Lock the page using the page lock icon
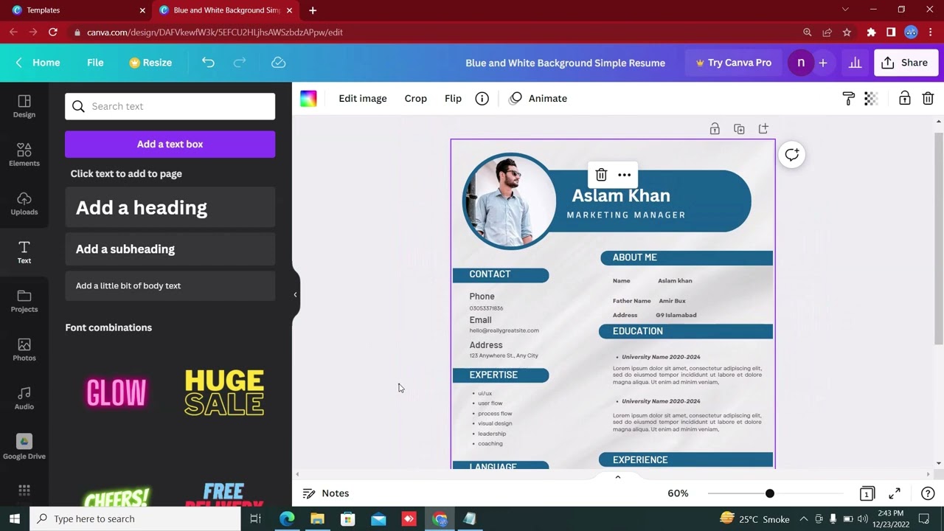The image size is (944, 531). 715,129
